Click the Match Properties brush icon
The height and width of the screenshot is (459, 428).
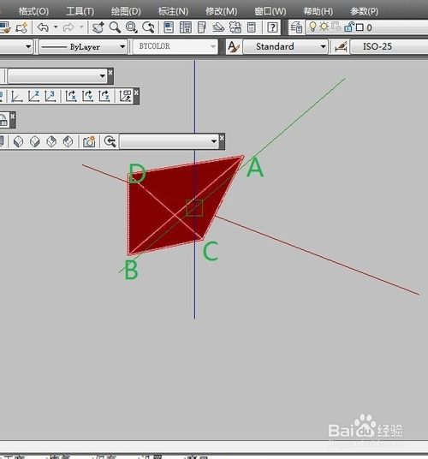(x=5, y=27)
